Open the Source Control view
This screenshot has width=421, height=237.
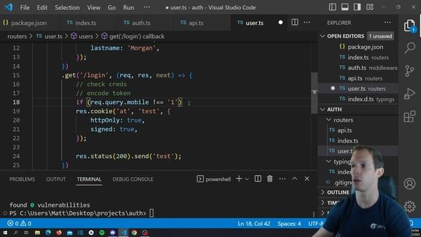click(409, 71)
